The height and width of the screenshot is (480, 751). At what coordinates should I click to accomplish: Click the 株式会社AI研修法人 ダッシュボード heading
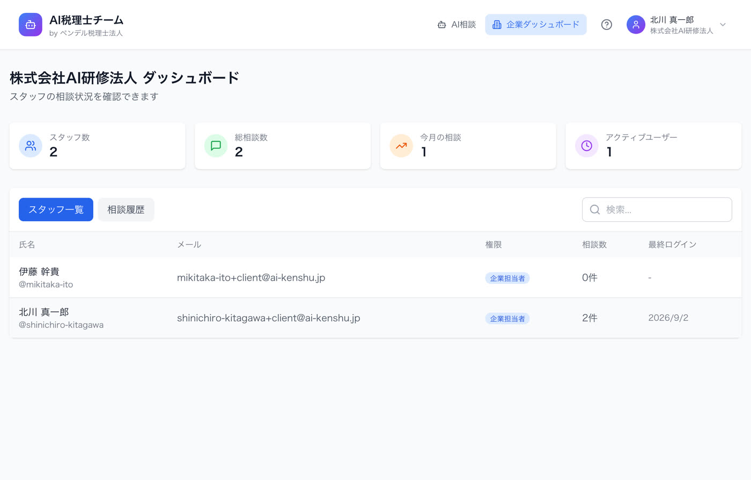(x=124, y=78)
